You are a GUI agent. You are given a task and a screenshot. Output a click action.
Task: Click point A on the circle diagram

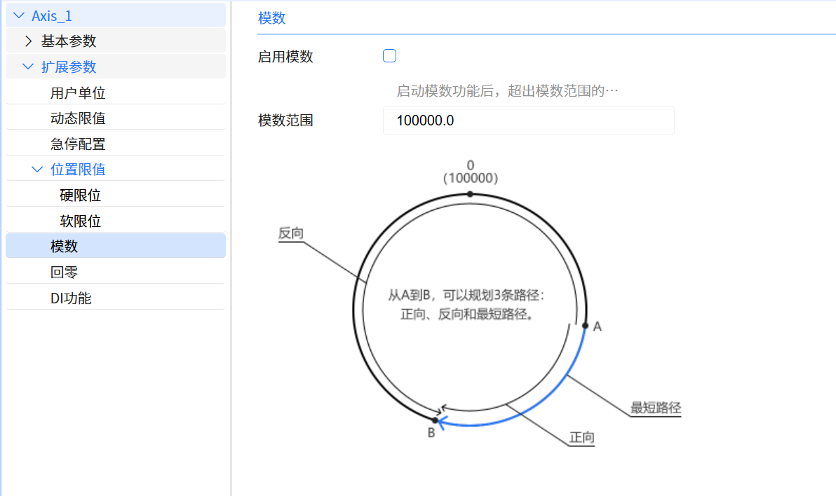[585, 325]
